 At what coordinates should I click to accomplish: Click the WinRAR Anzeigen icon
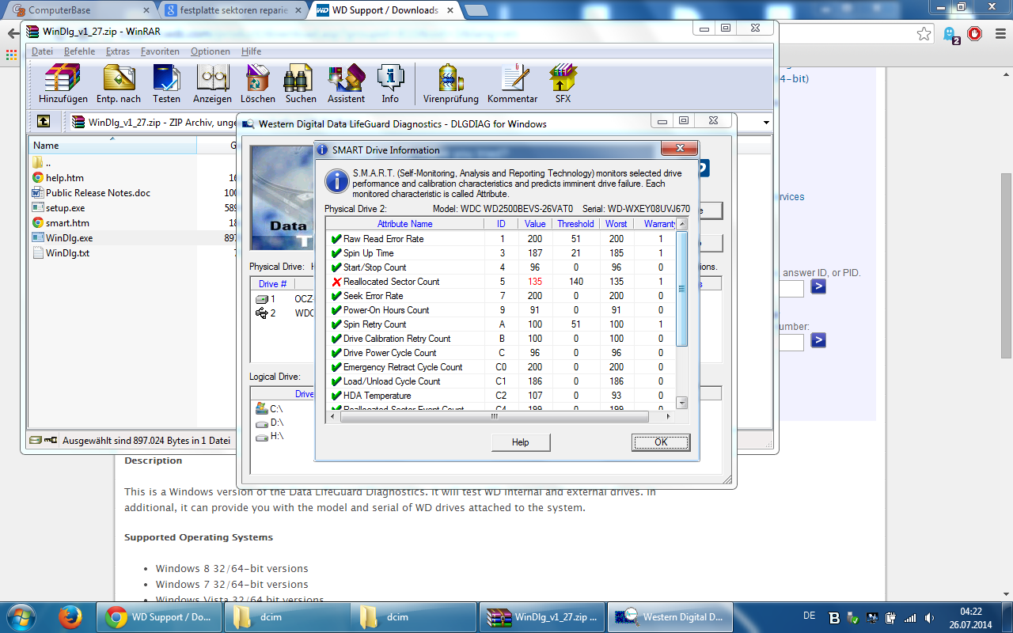213,84
